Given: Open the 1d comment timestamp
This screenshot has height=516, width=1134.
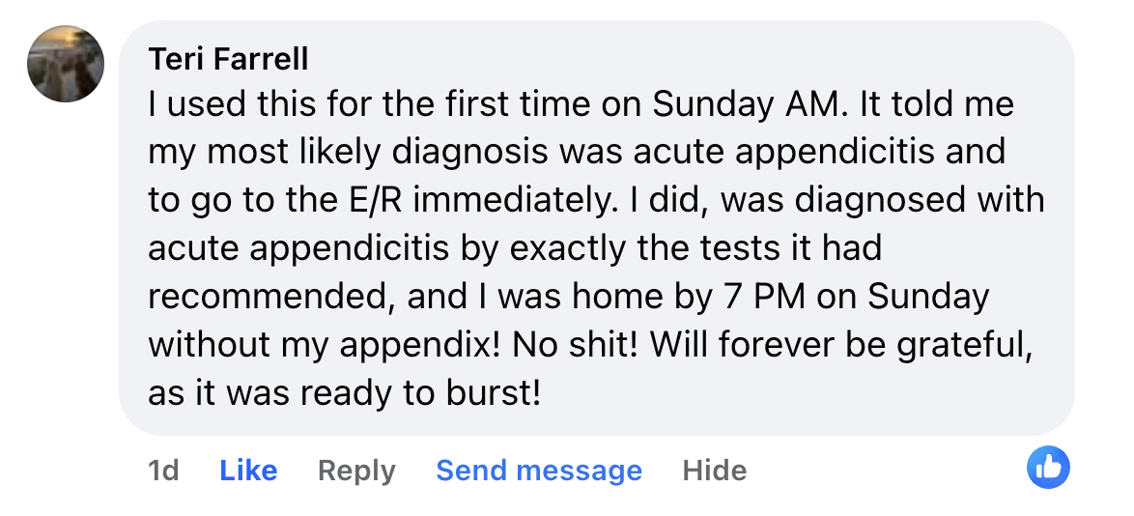Looking at the screenshot, I should click(163, 471).
